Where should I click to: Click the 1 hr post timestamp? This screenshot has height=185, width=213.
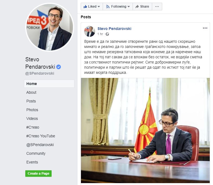pyautogui.click(x=100, y=34)
